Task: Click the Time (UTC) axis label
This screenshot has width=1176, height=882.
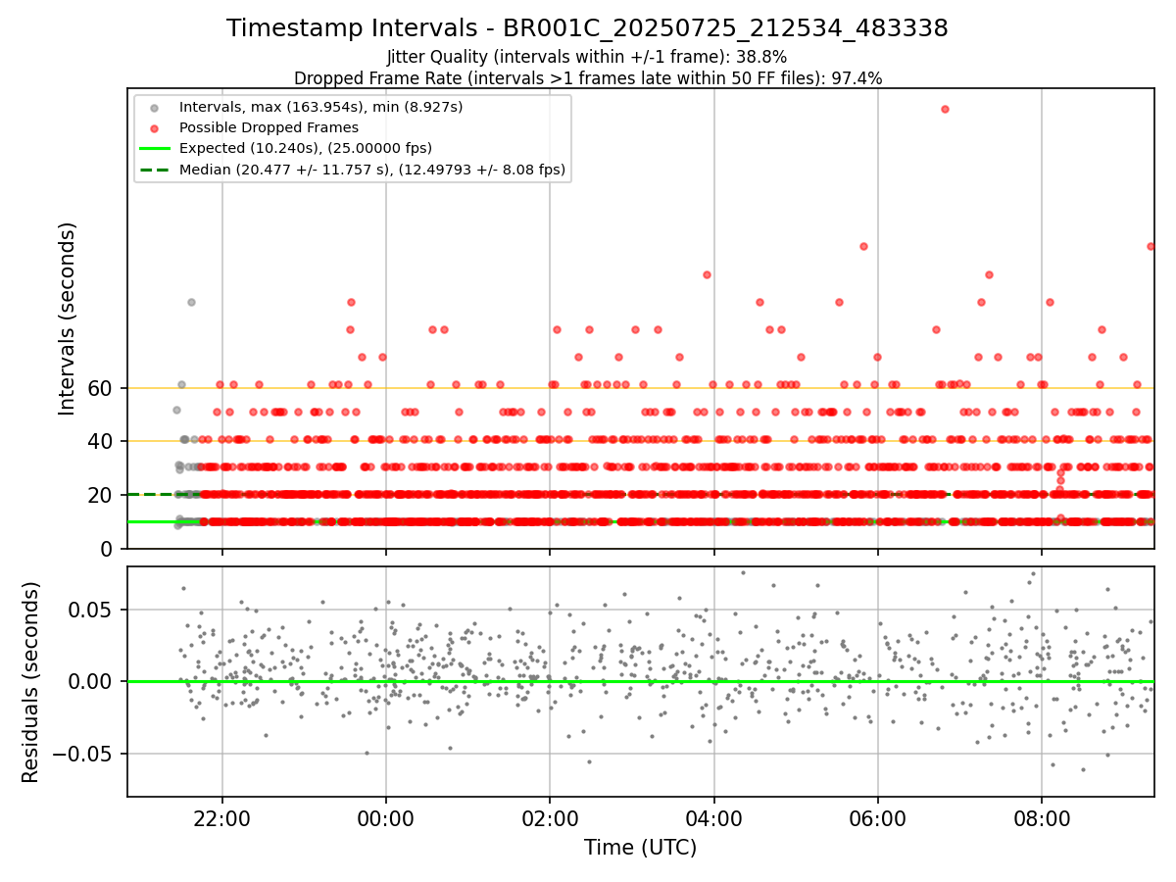Action: 641,847
